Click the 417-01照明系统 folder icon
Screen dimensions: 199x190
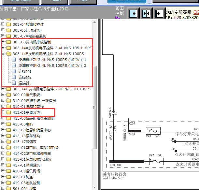point(8,165)
